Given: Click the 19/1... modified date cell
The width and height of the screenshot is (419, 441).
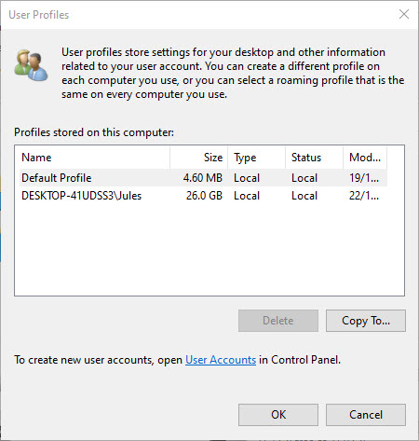Looking at the screenshot, I should click(364, 178).
